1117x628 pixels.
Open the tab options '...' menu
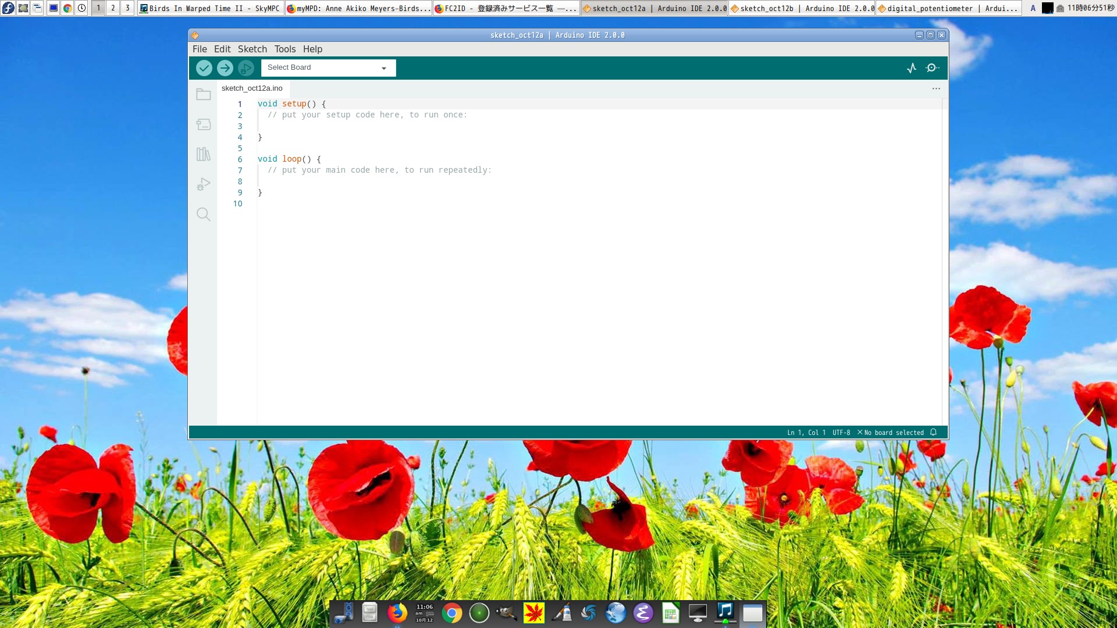(935, 88)
